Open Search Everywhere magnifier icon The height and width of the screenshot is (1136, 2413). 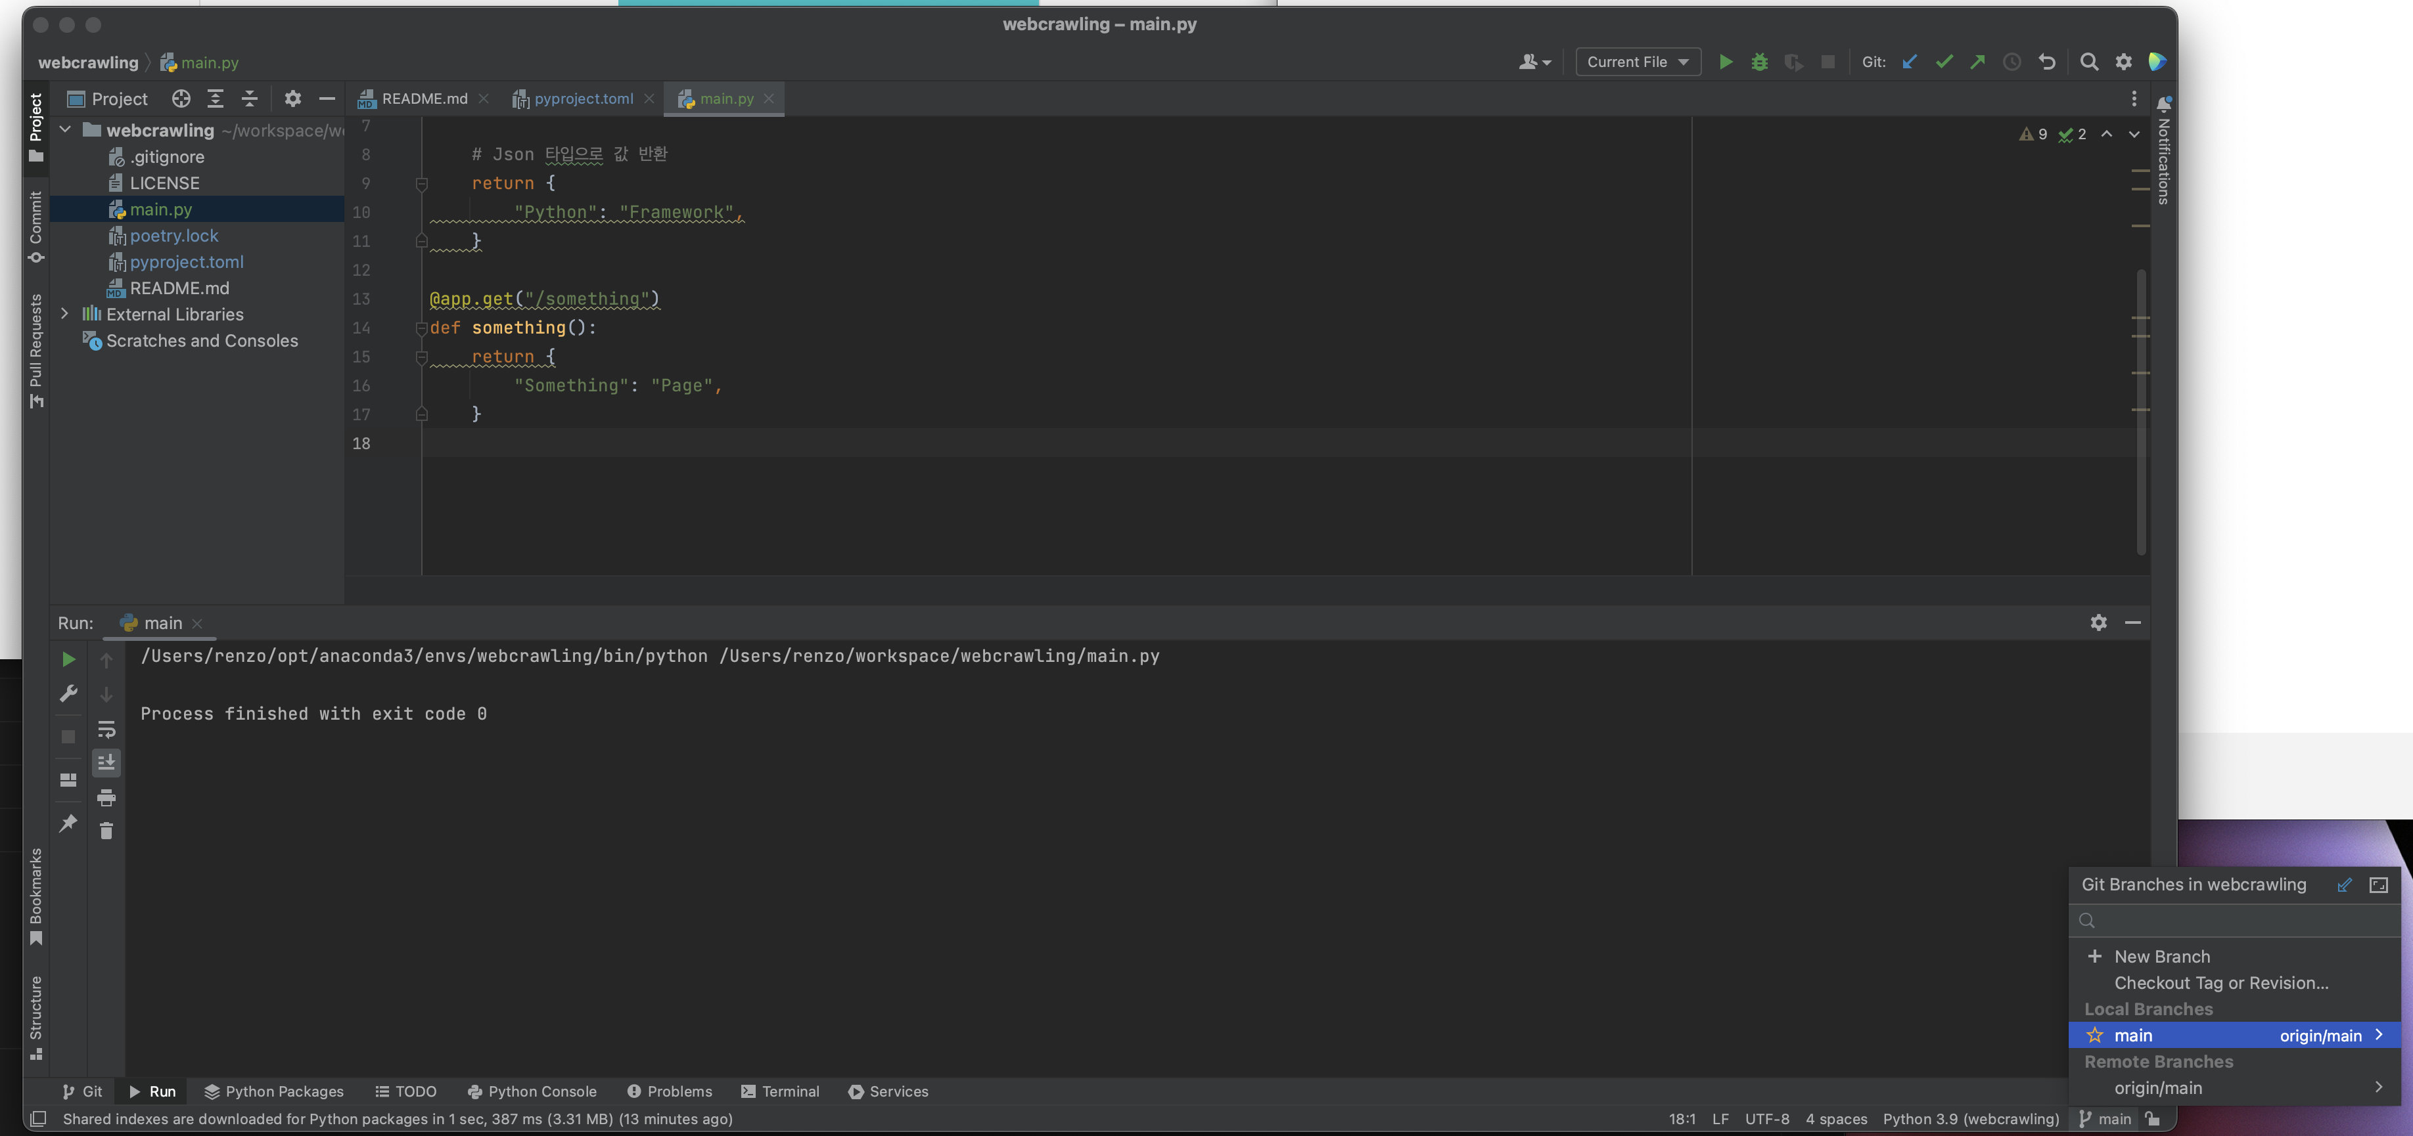pyautogui.click(x=2089, y=62)
